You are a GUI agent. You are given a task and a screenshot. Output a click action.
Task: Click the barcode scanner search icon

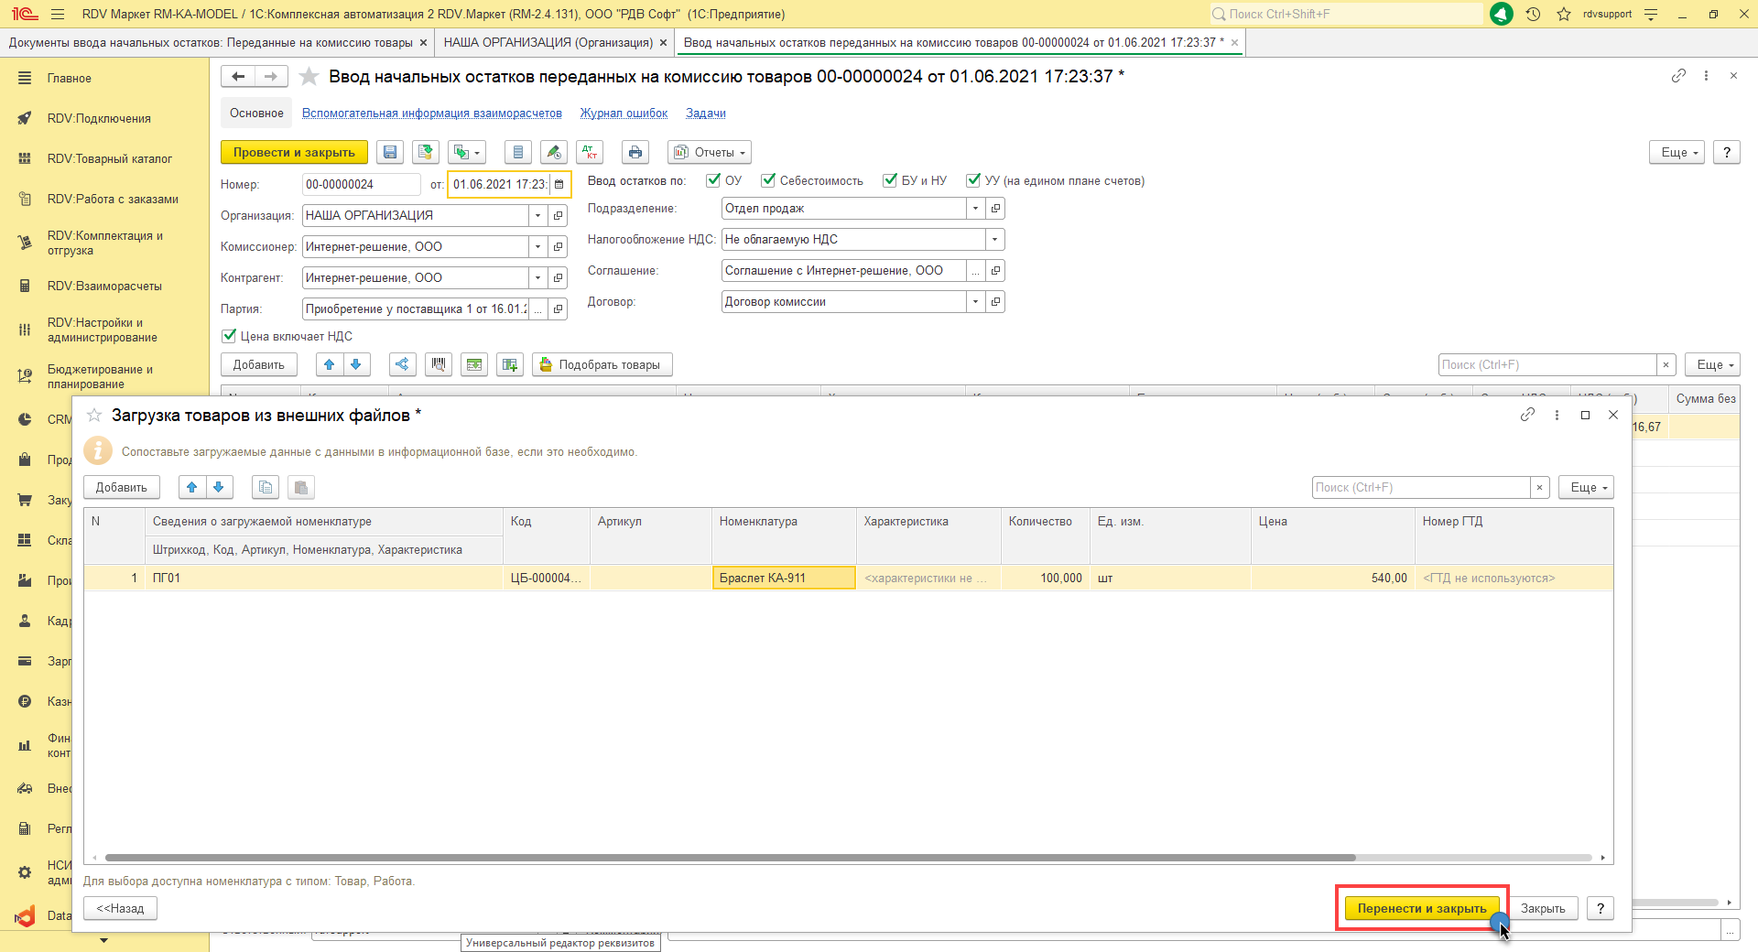click(439, 365)
